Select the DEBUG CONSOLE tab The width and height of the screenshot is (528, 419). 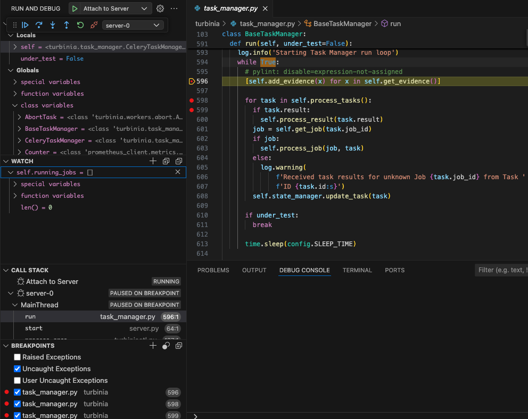[x=304, y=270]
